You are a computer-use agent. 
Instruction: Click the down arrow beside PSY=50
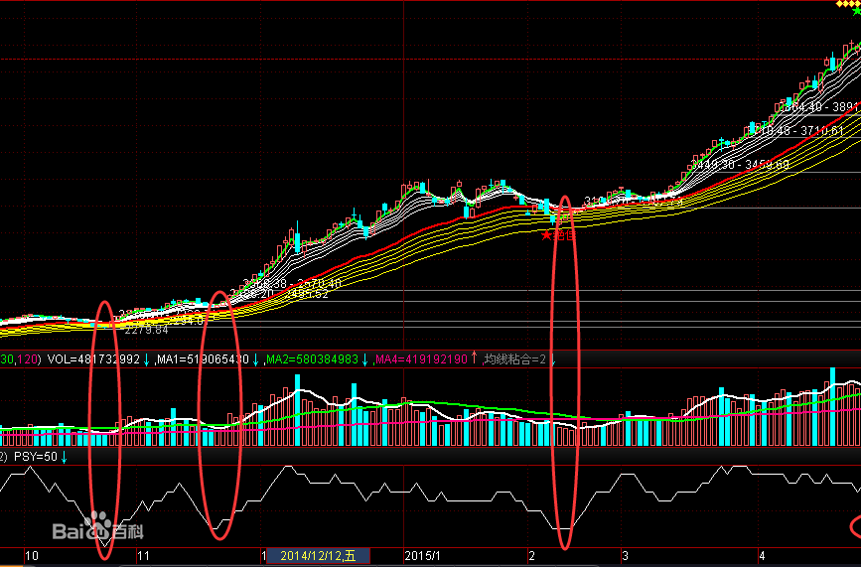click(x=65, y=457)
